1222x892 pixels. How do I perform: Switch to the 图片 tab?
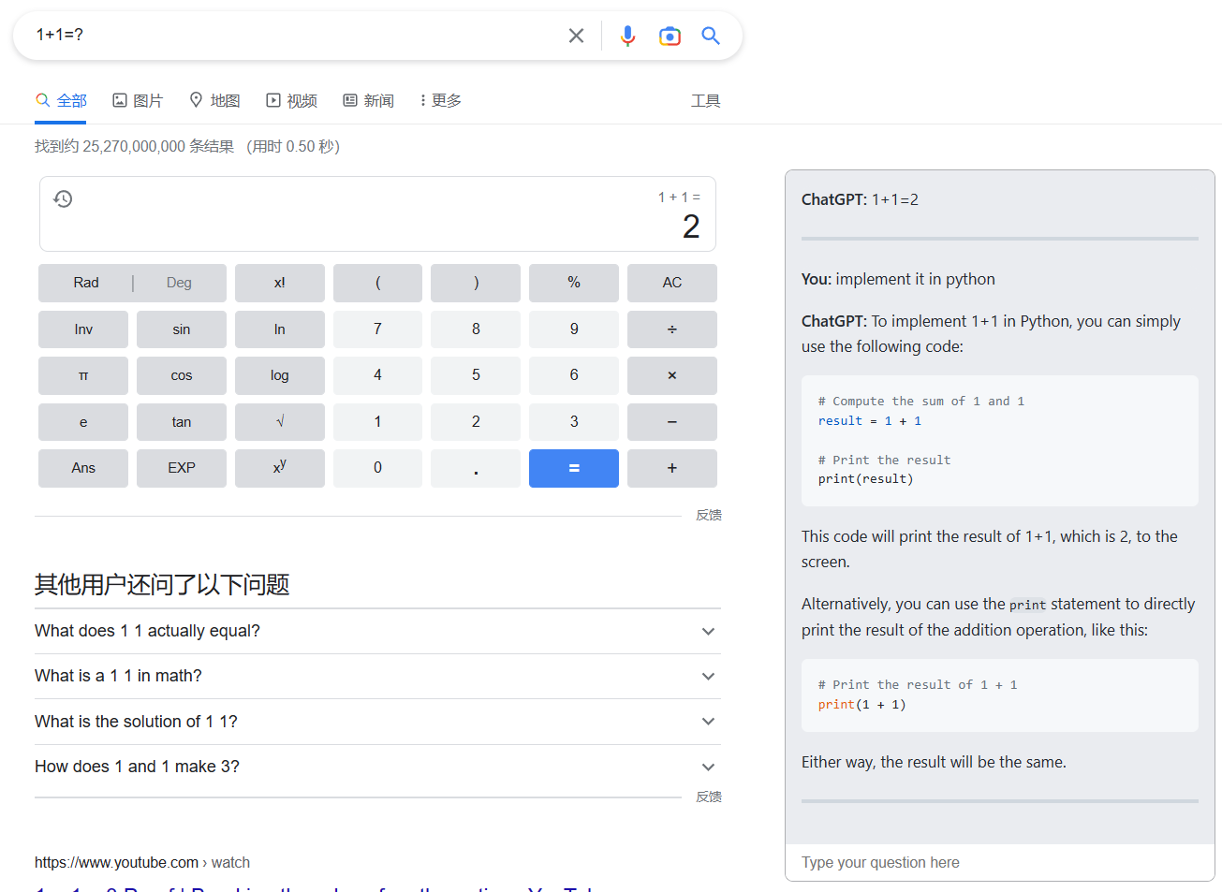pos(138,100)
